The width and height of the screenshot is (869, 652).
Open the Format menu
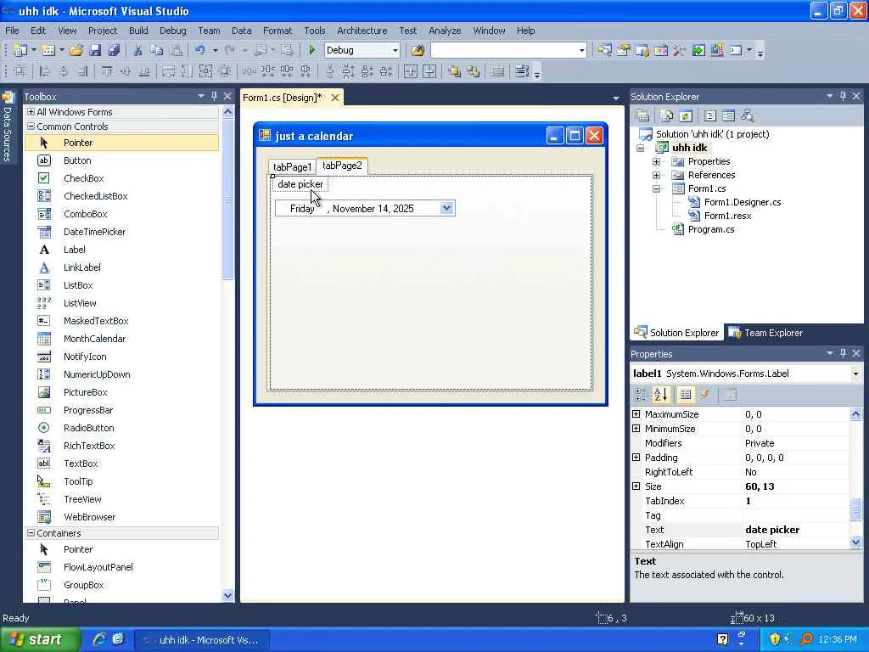point(278,31)
